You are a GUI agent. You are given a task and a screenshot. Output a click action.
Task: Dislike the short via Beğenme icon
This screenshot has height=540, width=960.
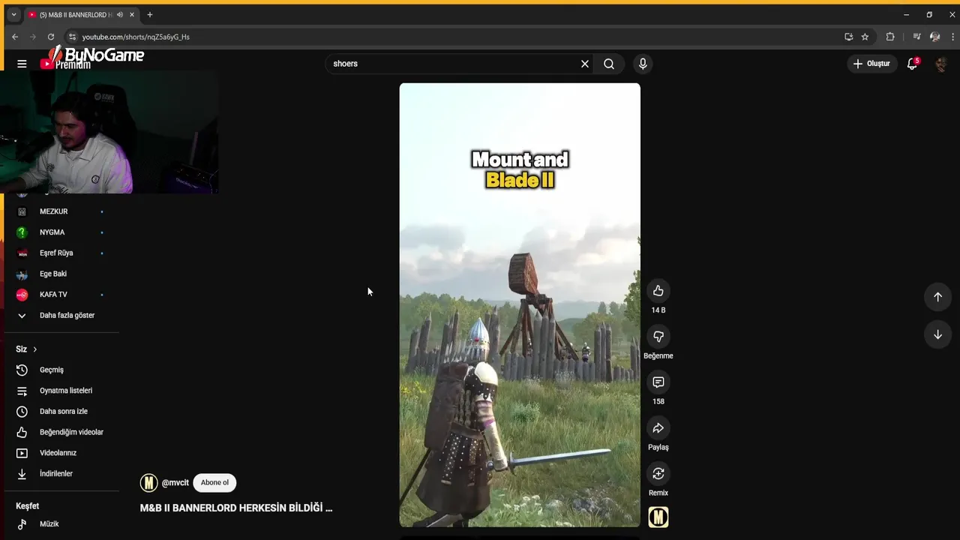tap(658, 337)
